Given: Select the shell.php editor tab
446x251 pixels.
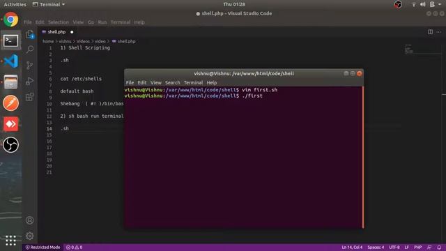Looking at the screenshot, I should point(56,32).
